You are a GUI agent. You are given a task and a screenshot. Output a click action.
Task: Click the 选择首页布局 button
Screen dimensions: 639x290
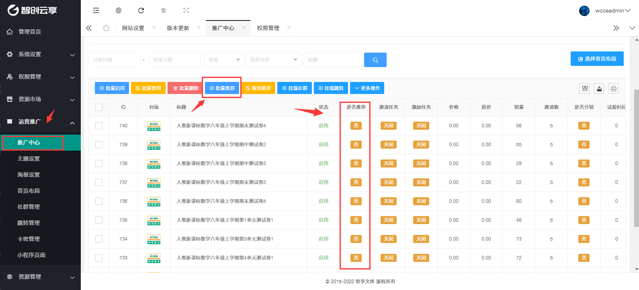coord(597,59)
